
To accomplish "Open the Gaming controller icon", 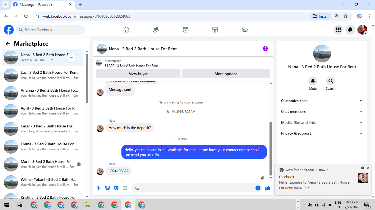I will [245, 30].
